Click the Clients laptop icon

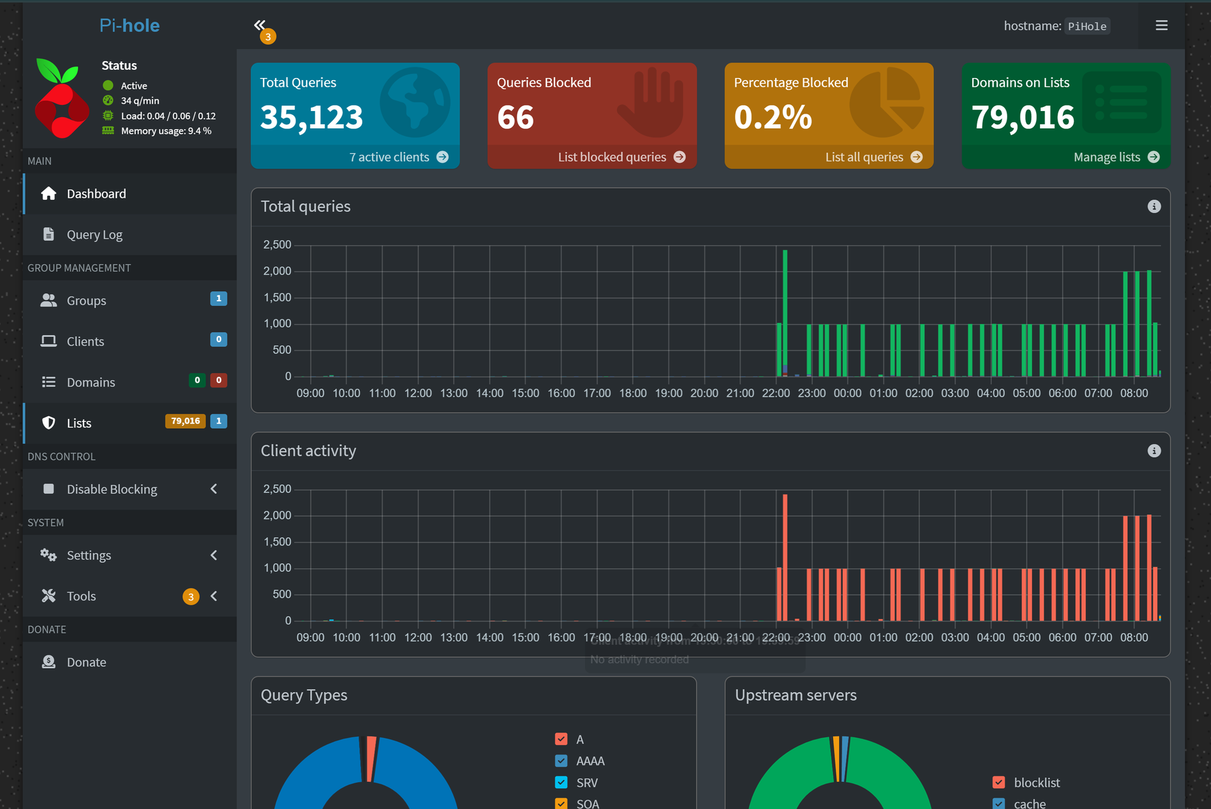tap(48, 341)
